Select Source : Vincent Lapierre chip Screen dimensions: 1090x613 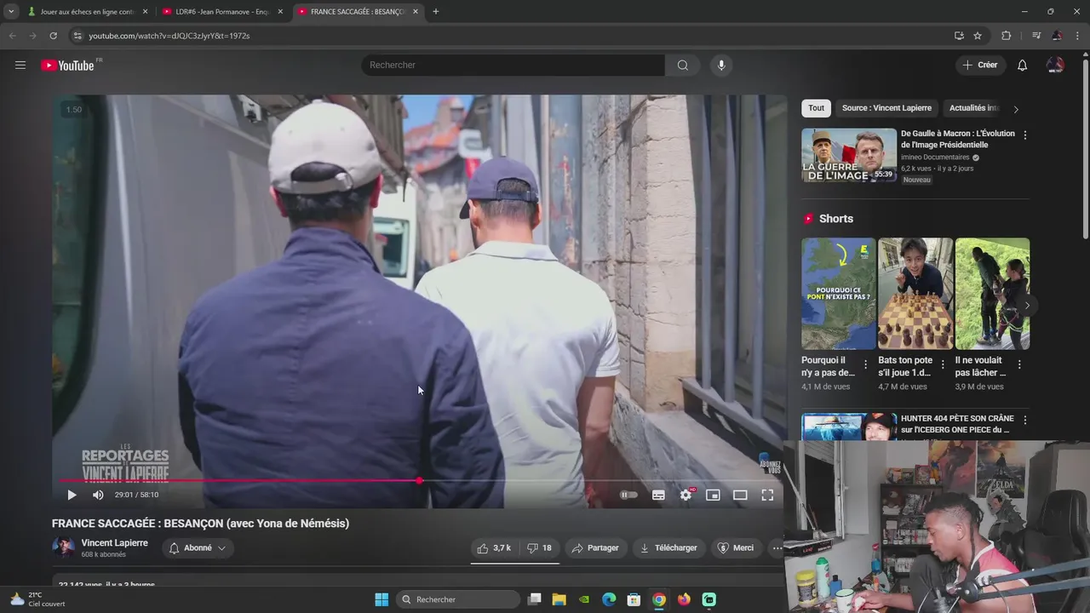click(886, 108)
